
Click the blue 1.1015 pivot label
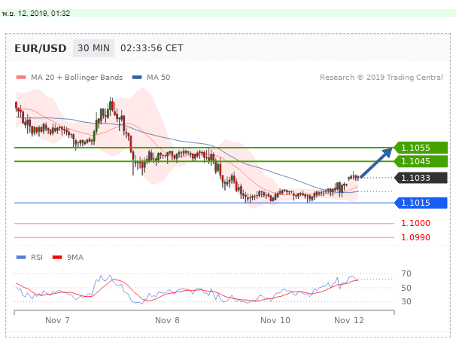(421, 203)
